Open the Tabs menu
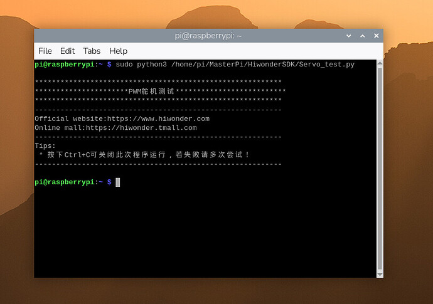The width and height of the screenshot is (433, 304). (x=92, y=51)
